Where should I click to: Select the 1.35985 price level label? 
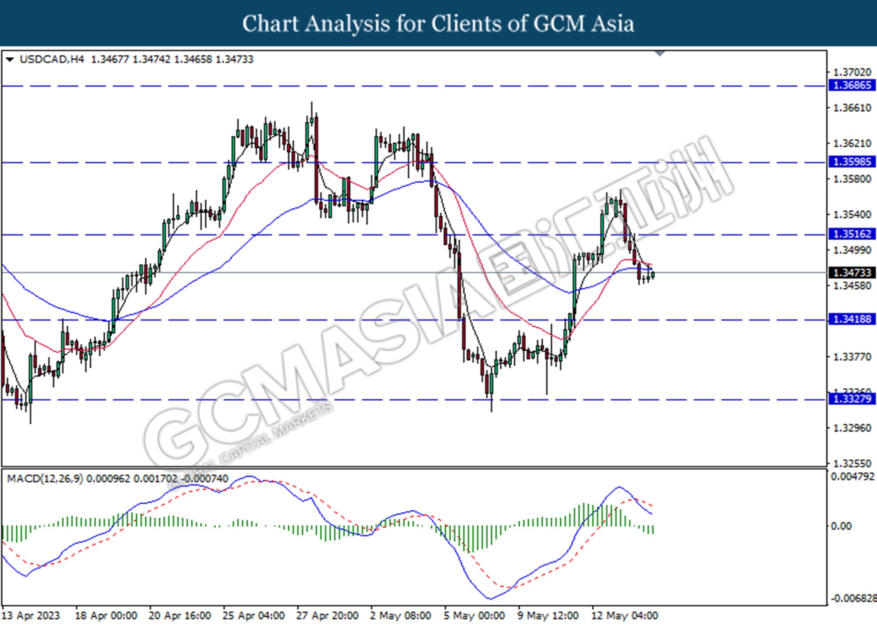click(x=852, y=162)
